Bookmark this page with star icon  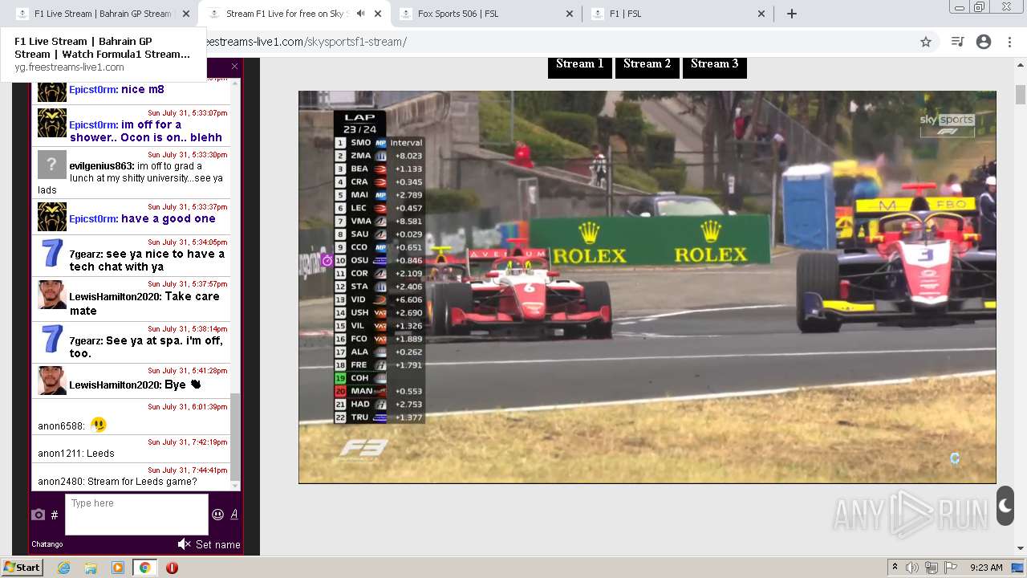point(926,42)
